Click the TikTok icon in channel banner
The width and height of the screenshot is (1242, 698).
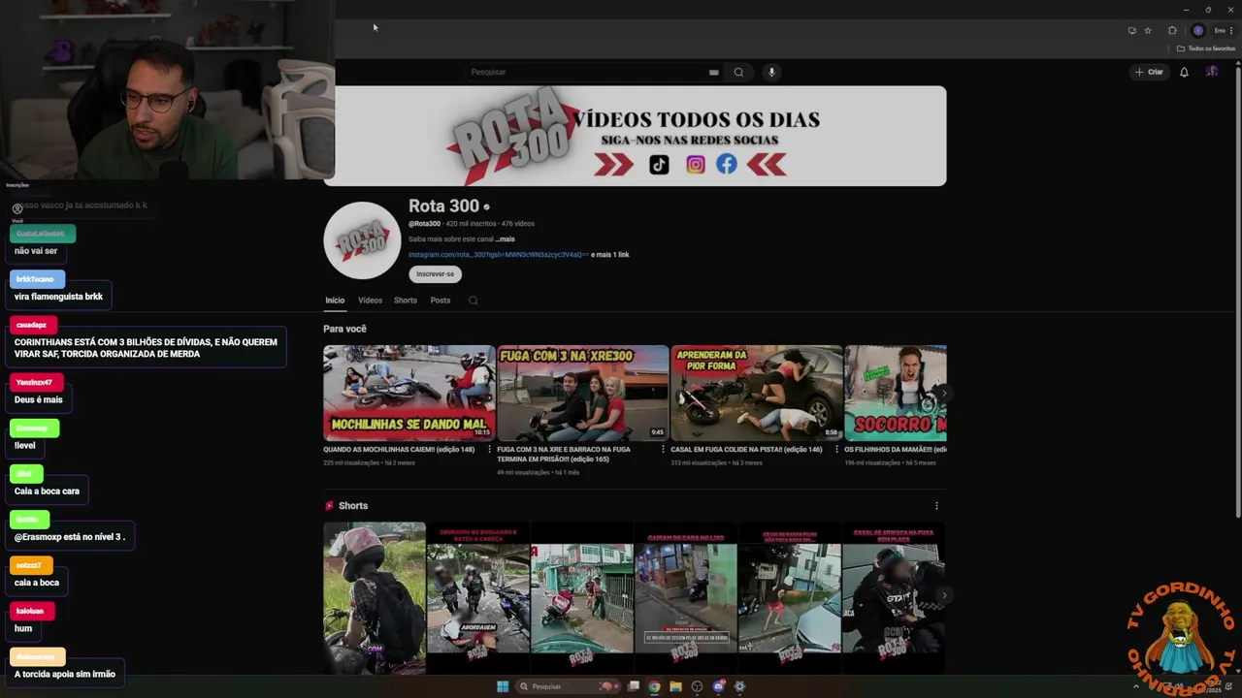659,164
